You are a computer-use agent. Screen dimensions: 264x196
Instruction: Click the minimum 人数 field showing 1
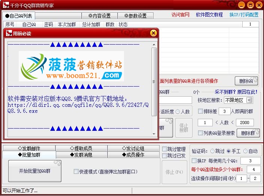click(x=205, y=123)
